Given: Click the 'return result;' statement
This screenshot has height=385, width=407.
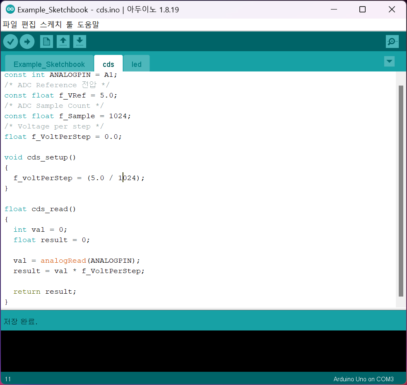Looking at the screenshot, I should click(x=45, y=292).
